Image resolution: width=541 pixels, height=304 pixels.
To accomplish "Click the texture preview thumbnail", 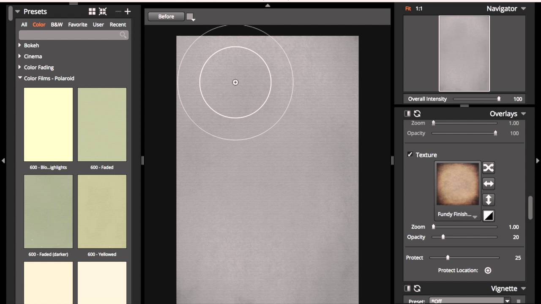I will [457, 185].
